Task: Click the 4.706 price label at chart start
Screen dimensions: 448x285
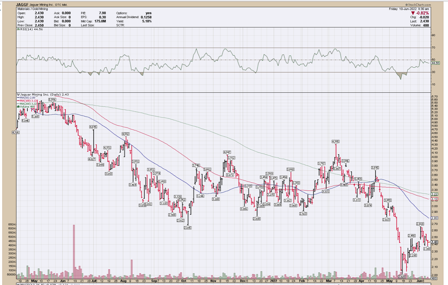Action: pos(15,132)
